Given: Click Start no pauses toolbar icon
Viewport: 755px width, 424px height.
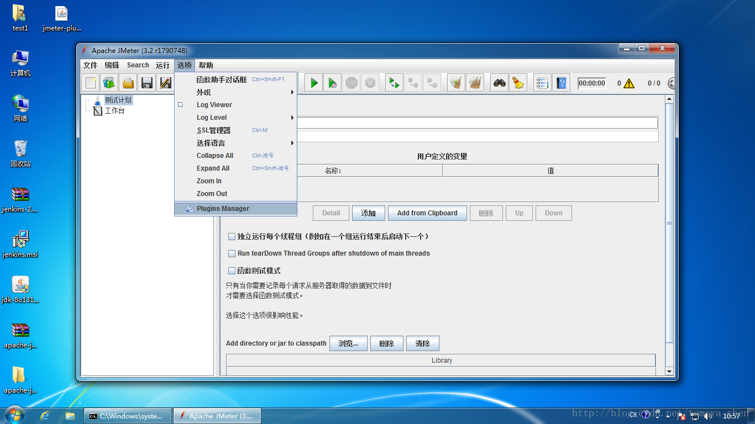Looking at the screenshot, I should pyautogui.click(x=332, y=83).
